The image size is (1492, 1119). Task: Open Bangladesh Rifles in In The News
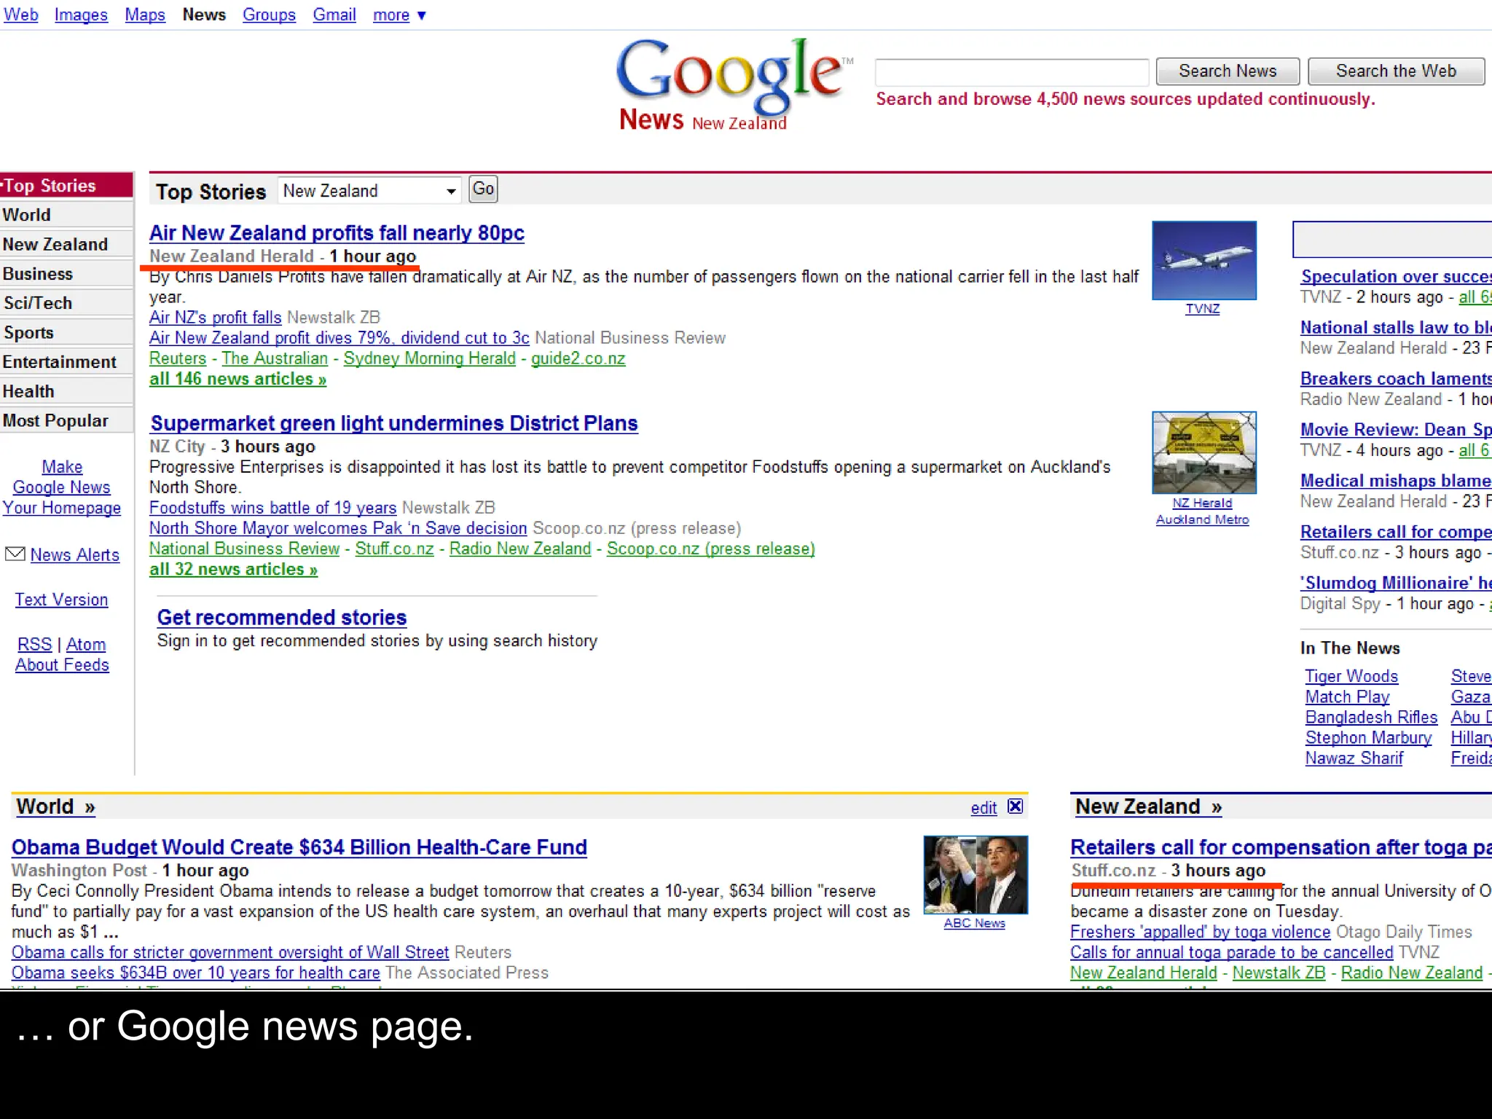(x=1371, y=717)
